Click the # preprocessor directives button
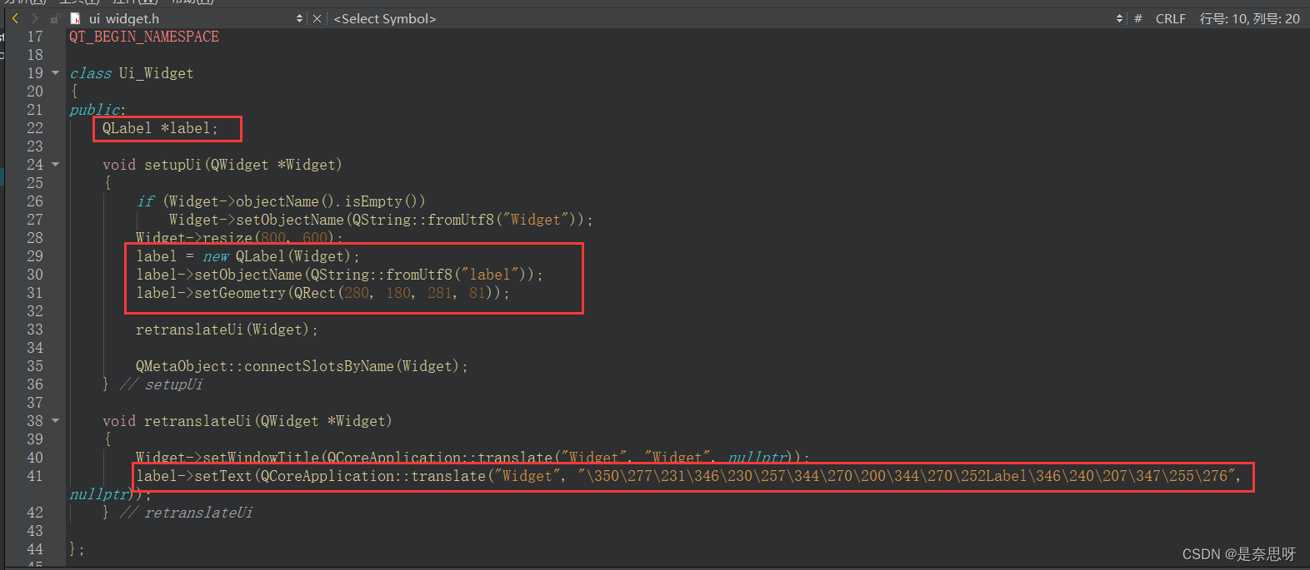Image resolution: width=1310 pixels, height=570 pixels. [x=1137, y=18]
